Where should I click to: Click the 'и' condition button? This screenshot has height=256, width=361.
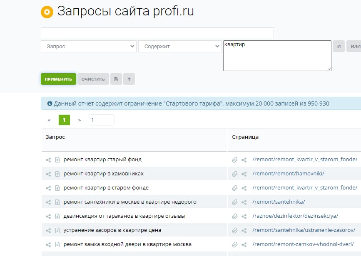click(339, 46)
